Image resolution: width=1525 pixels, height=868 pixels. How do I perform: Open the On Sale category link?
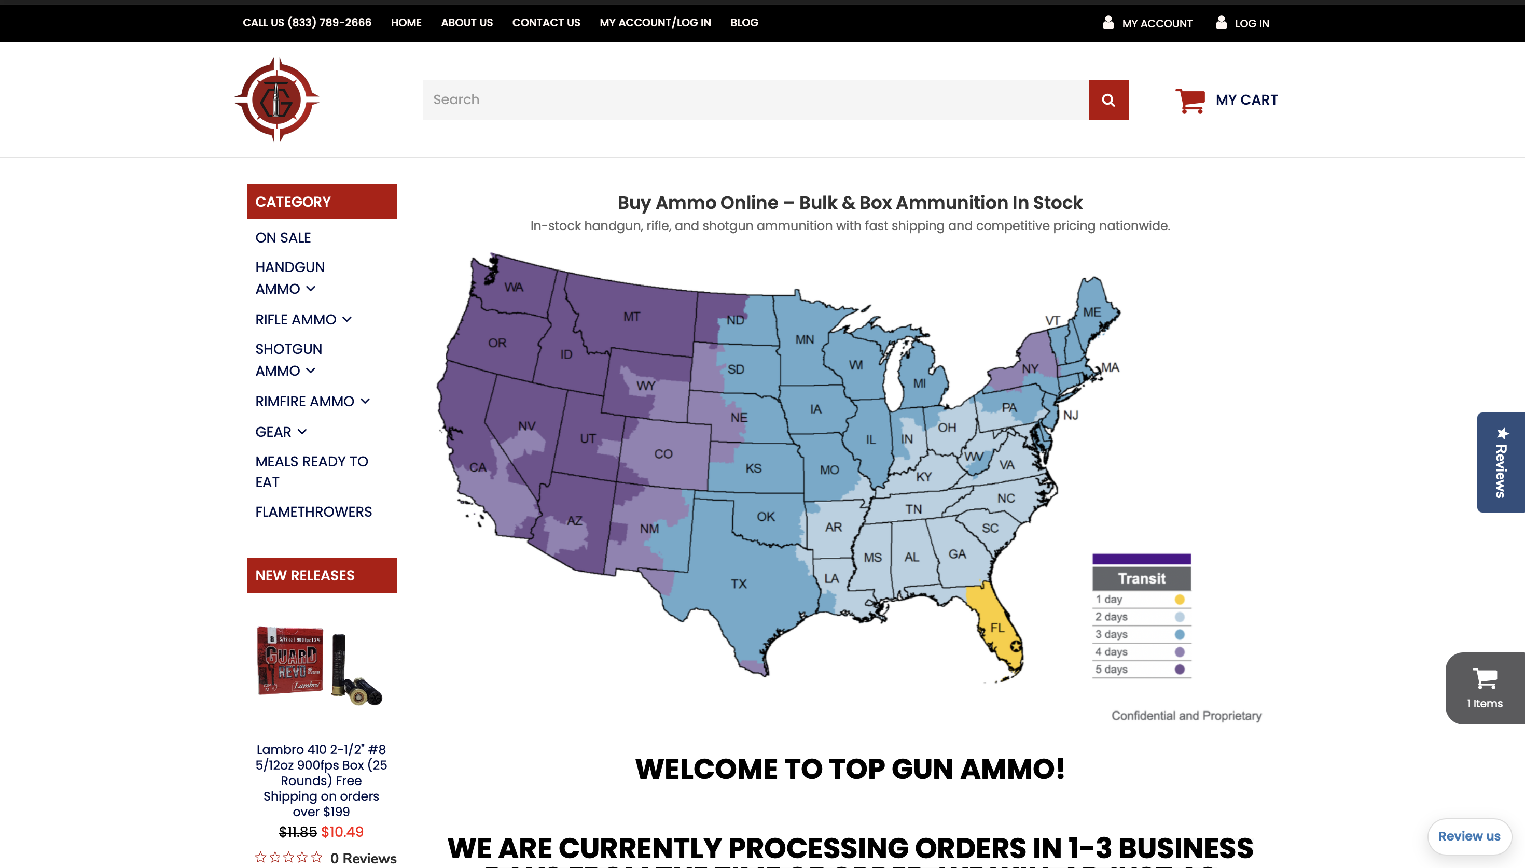283,237
